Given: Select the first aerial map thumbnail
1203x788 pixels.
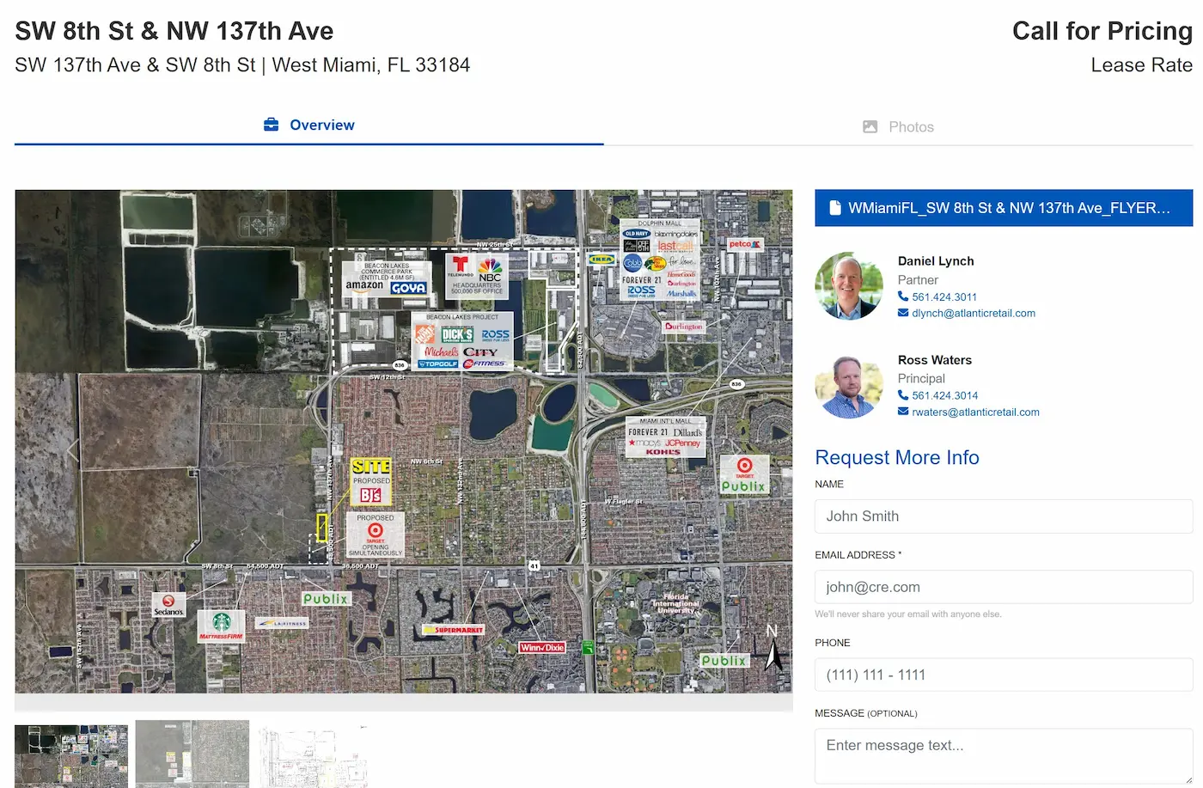Looking at the screenshot, I should [71, 756].
